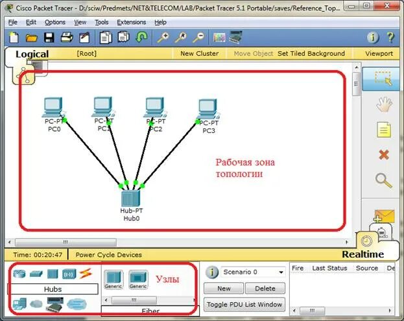Open the Tools menu
The height and width of the screenshot is (321, 404).
coord(102,22)
